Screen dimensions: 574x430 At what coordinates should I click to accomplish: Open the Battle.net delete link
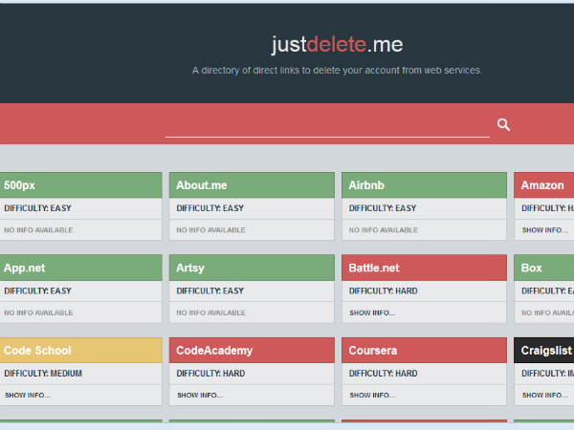click(374, 268)
